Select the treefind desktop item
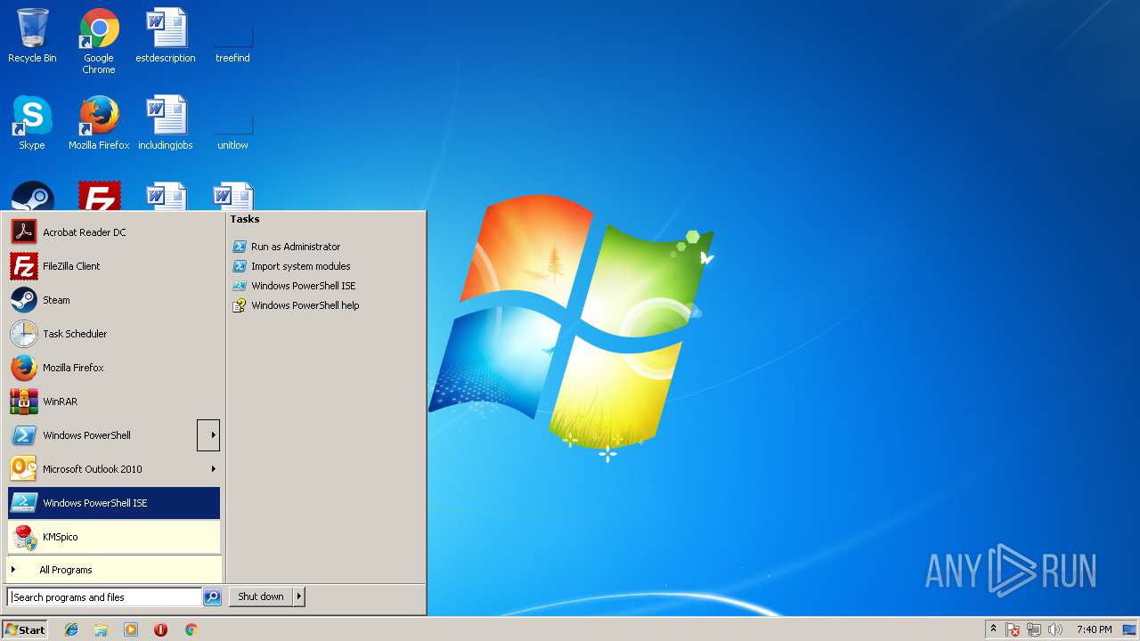The width and height of the screenshot is (1140, 641). point(232,43)
